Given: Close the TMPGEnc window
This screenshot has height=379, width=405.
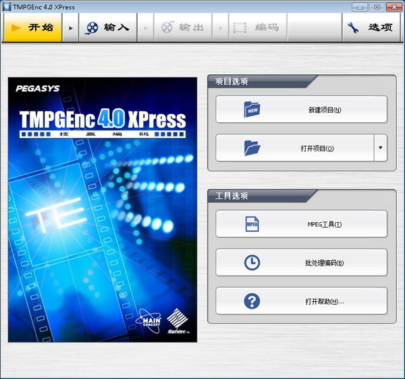Looking at the screenshot, I should (394, 7).
